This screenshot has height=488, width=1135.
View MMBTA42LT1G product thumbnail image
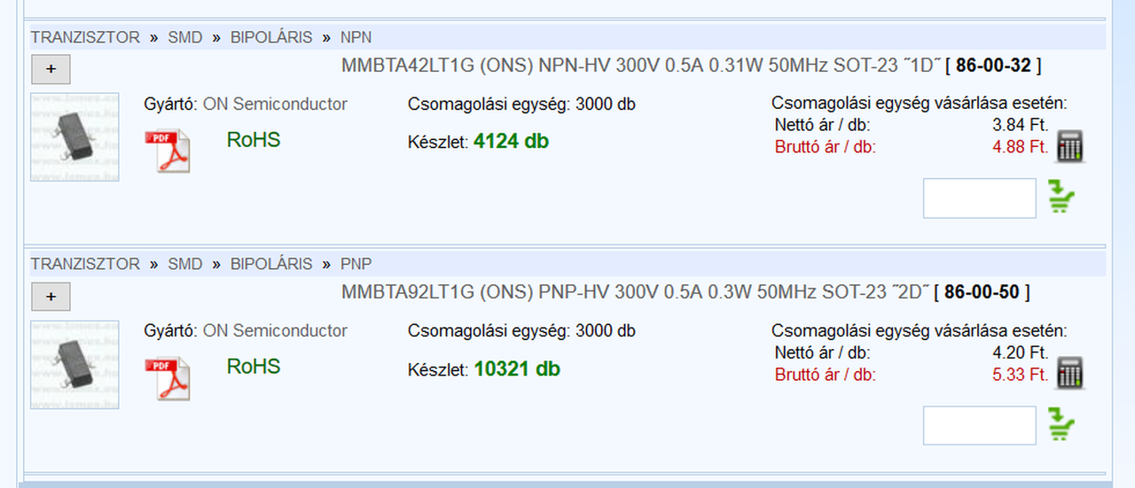(x=74, y=137)
